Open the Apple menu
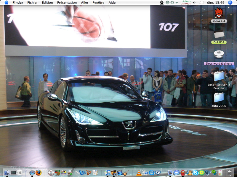This screenshot has height=177, width=237. [6, 2]
